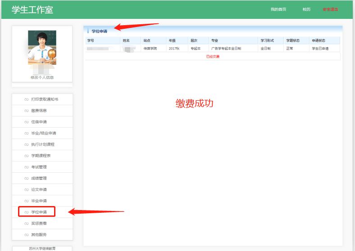Click link icon beside 打印录取通知书
This screenshot has width=355, height=251.
click(x=27, y=99)
